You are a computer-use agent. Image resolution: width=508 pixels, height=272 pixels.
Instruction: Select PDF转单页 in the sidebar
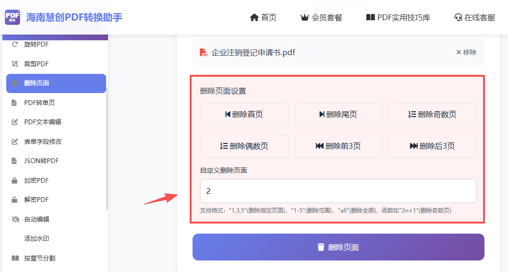pos(56,103)
